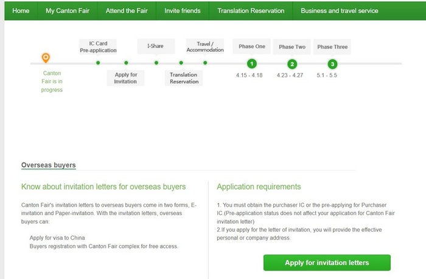
Task: Open the Home menu item
Action: pyautogui.click(x=21, y=10)
